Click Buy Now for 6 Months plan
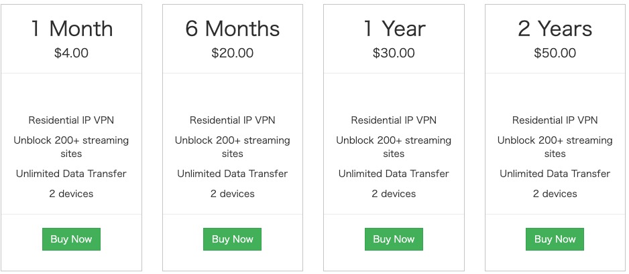629x274 pixels. pos(232,239)
